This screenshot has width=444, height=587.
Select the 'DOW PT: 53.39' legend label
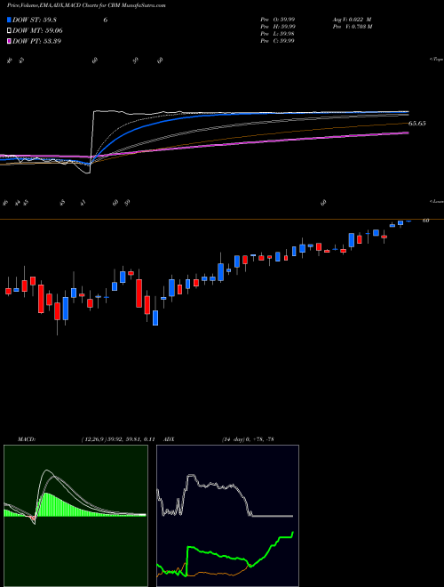[x=36, y=41]
